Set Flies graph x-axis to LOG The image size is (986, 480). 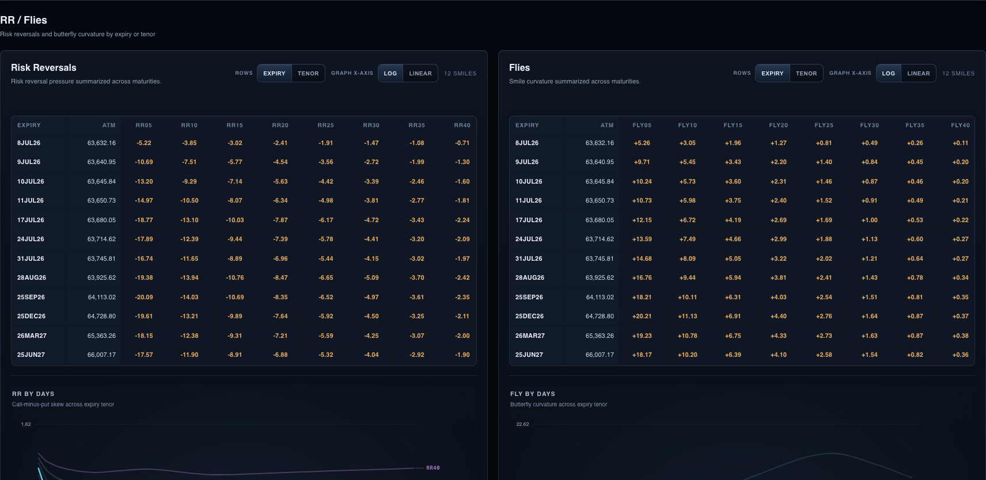pos(889,73)
